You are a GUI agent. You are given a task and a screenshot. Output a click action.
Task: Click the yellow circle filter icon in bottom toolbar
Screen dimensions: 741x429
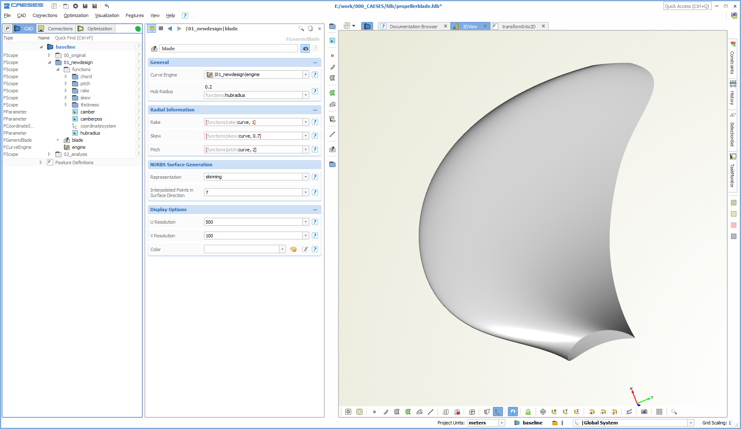(x=359, y=412)
